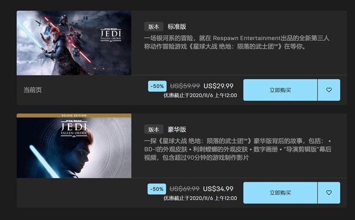Click the Deluxe Edition offer deadline text
Screen dimensions: 355x220
(x=200, y=198)
